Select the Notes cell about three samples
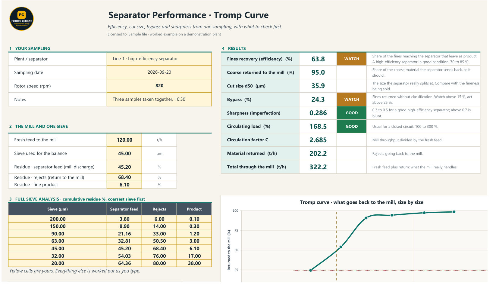The height and width of the screenshot is (292, 499). coord(159,99)
